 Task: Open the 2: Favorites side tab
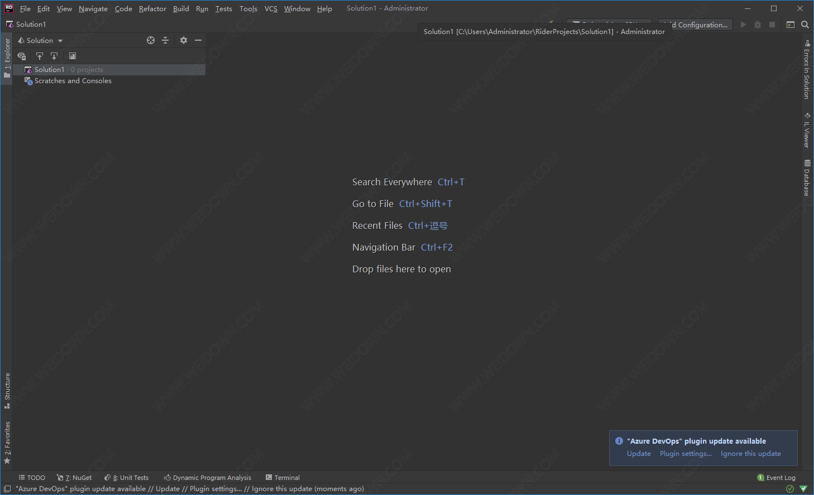click(x=7, y=443)
